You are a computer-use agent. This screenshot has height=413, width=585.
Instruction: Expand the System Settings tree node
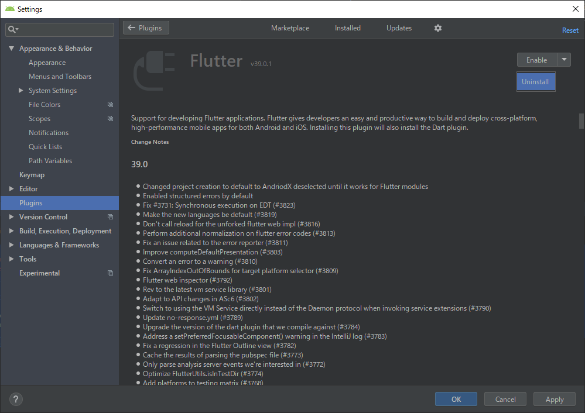[21, 91]
